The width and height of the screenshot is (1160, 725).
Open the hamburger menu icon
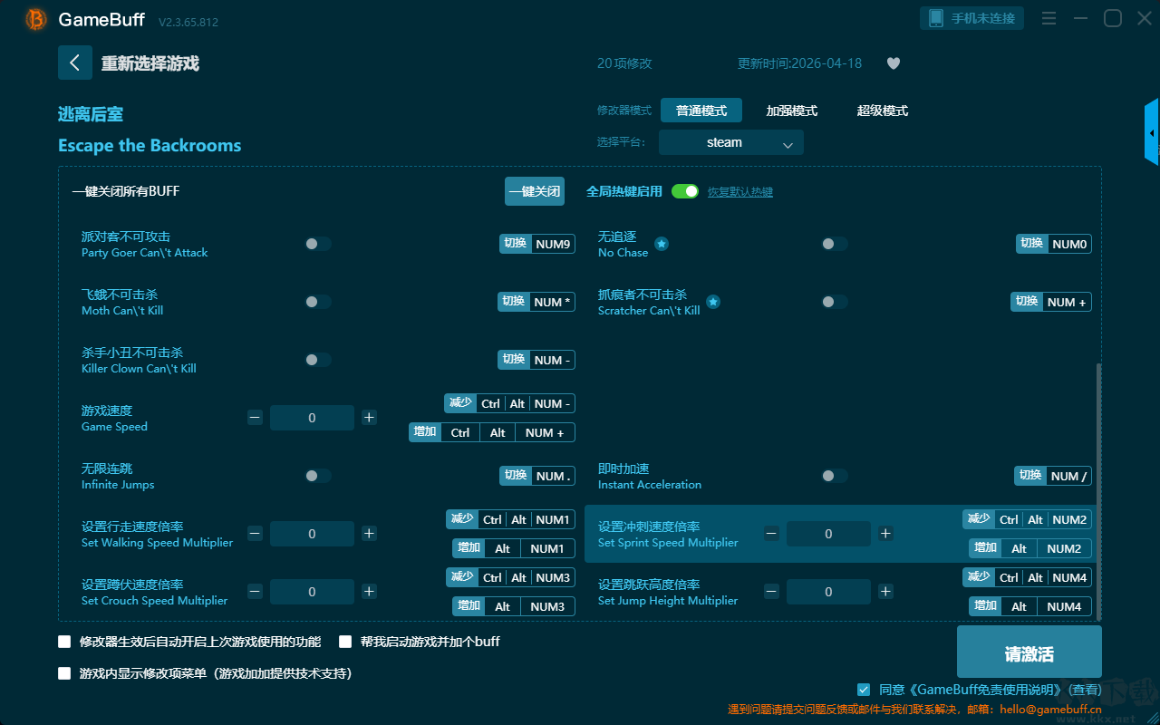point(1049,19)
